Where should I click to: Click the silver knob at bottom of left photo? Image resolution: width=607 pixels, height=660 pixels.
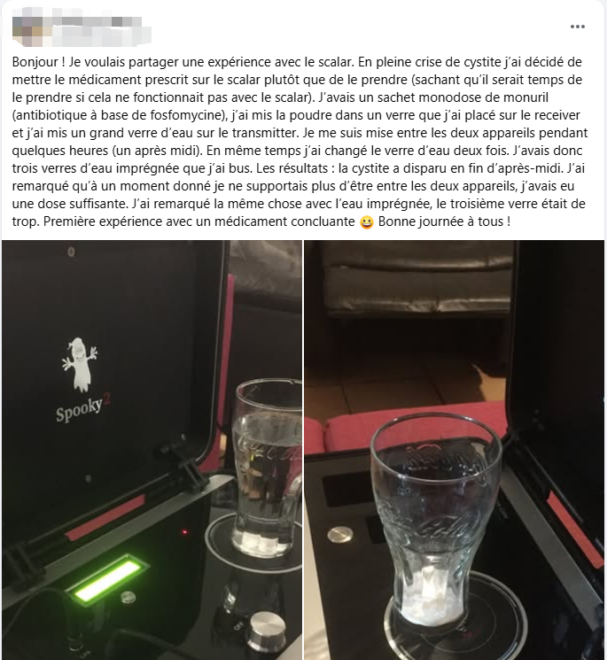tap(266, 630)
